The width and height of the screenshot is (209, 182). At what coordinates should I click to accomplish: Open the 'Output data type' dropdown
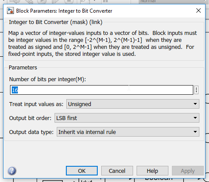click(128, 132)
